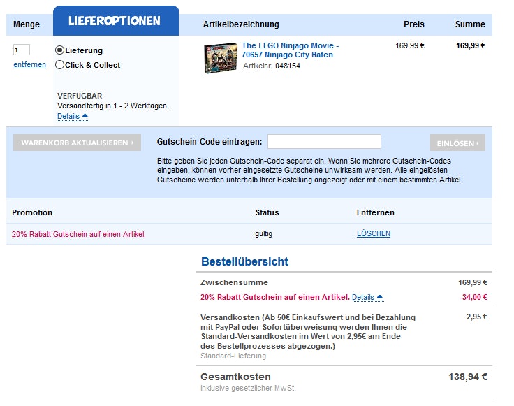Select the Lieferung delivery option
Viewport: 514px width, 406px height.
pyautogui.click(x=60, y=50)
